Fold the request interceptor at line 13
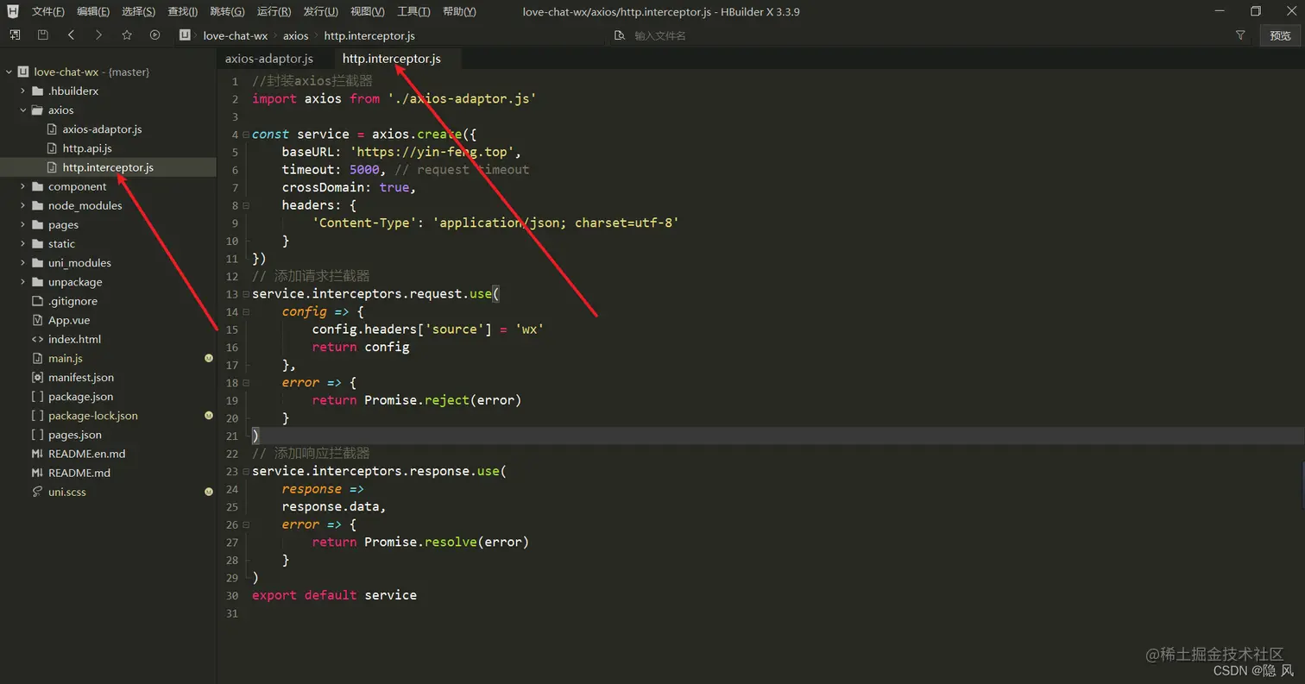Screen dimensions: 1305x684 (246, 294)
